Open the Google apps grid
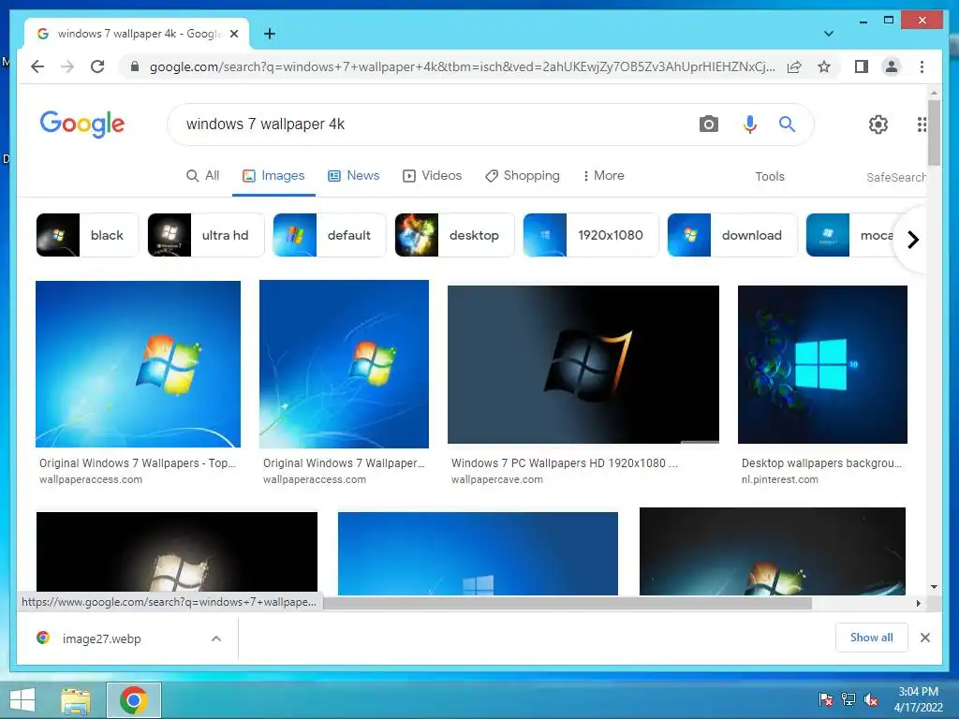959x719 pixels. [x=922, y=125]
